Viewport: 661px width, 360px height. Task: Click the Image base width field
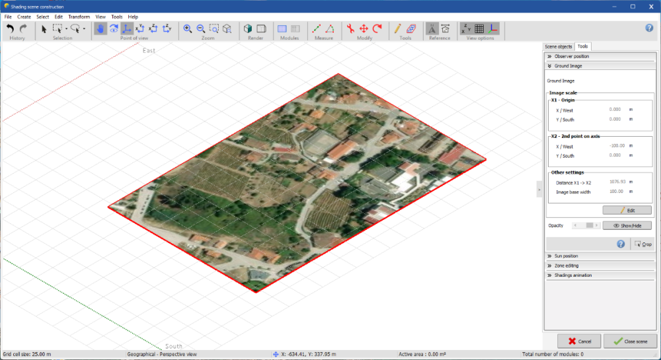pyautogui.click(x=616, y=192)
